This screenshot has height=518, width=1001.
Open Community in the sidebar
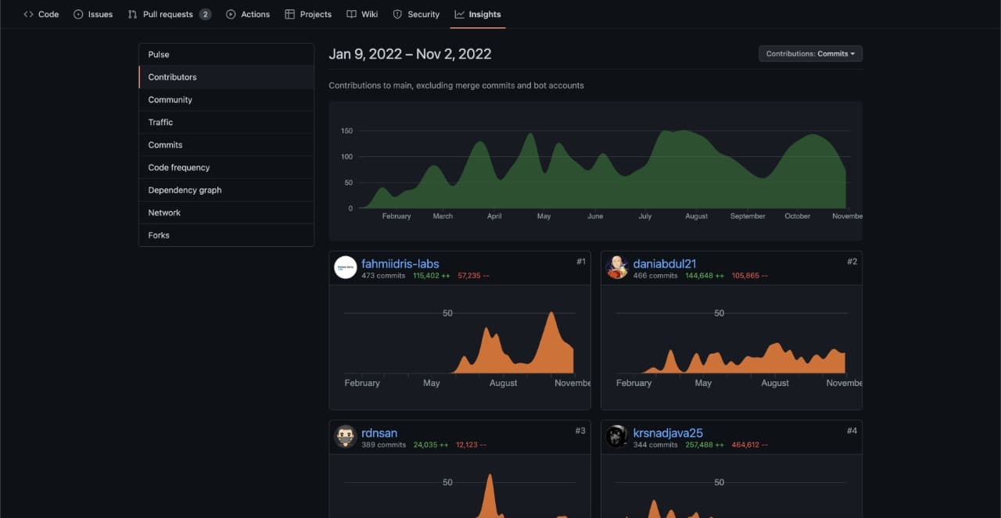(226, 100)
